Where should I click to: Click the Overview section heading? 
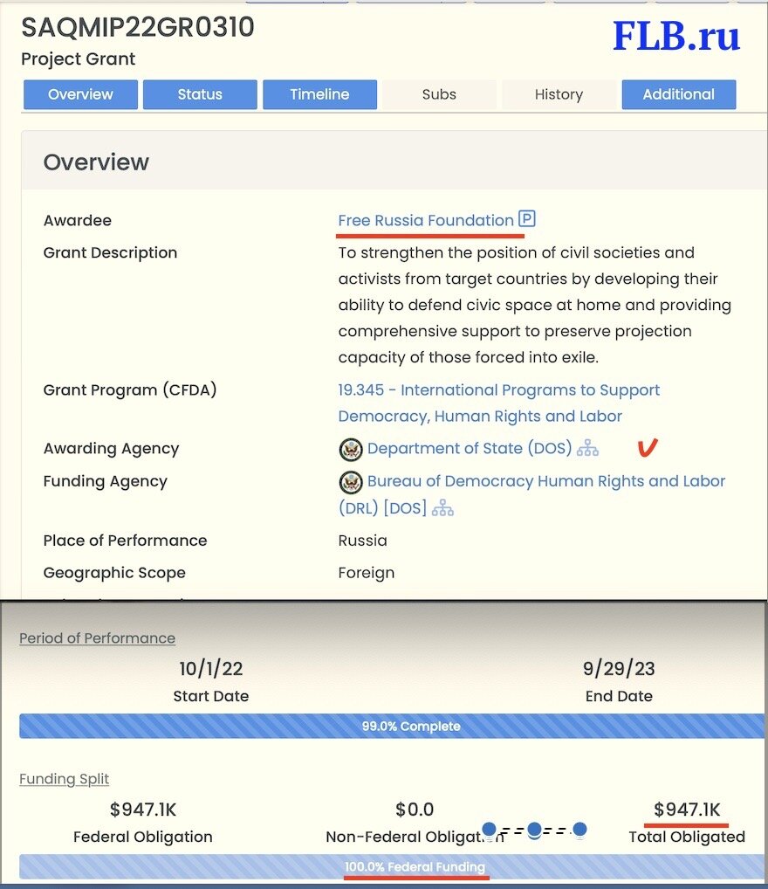96,162
